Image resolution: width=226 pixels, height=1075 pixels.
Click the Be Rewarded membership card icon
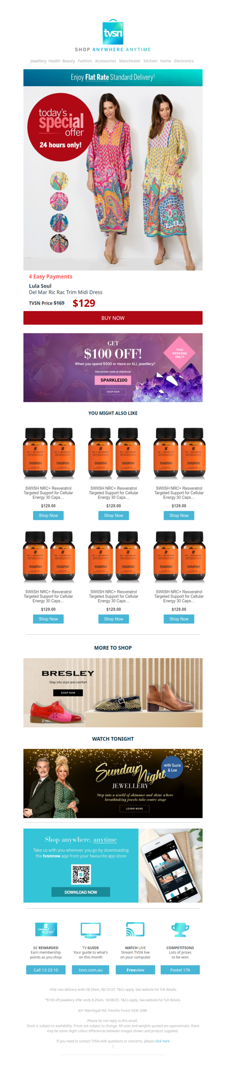[46, 929]
